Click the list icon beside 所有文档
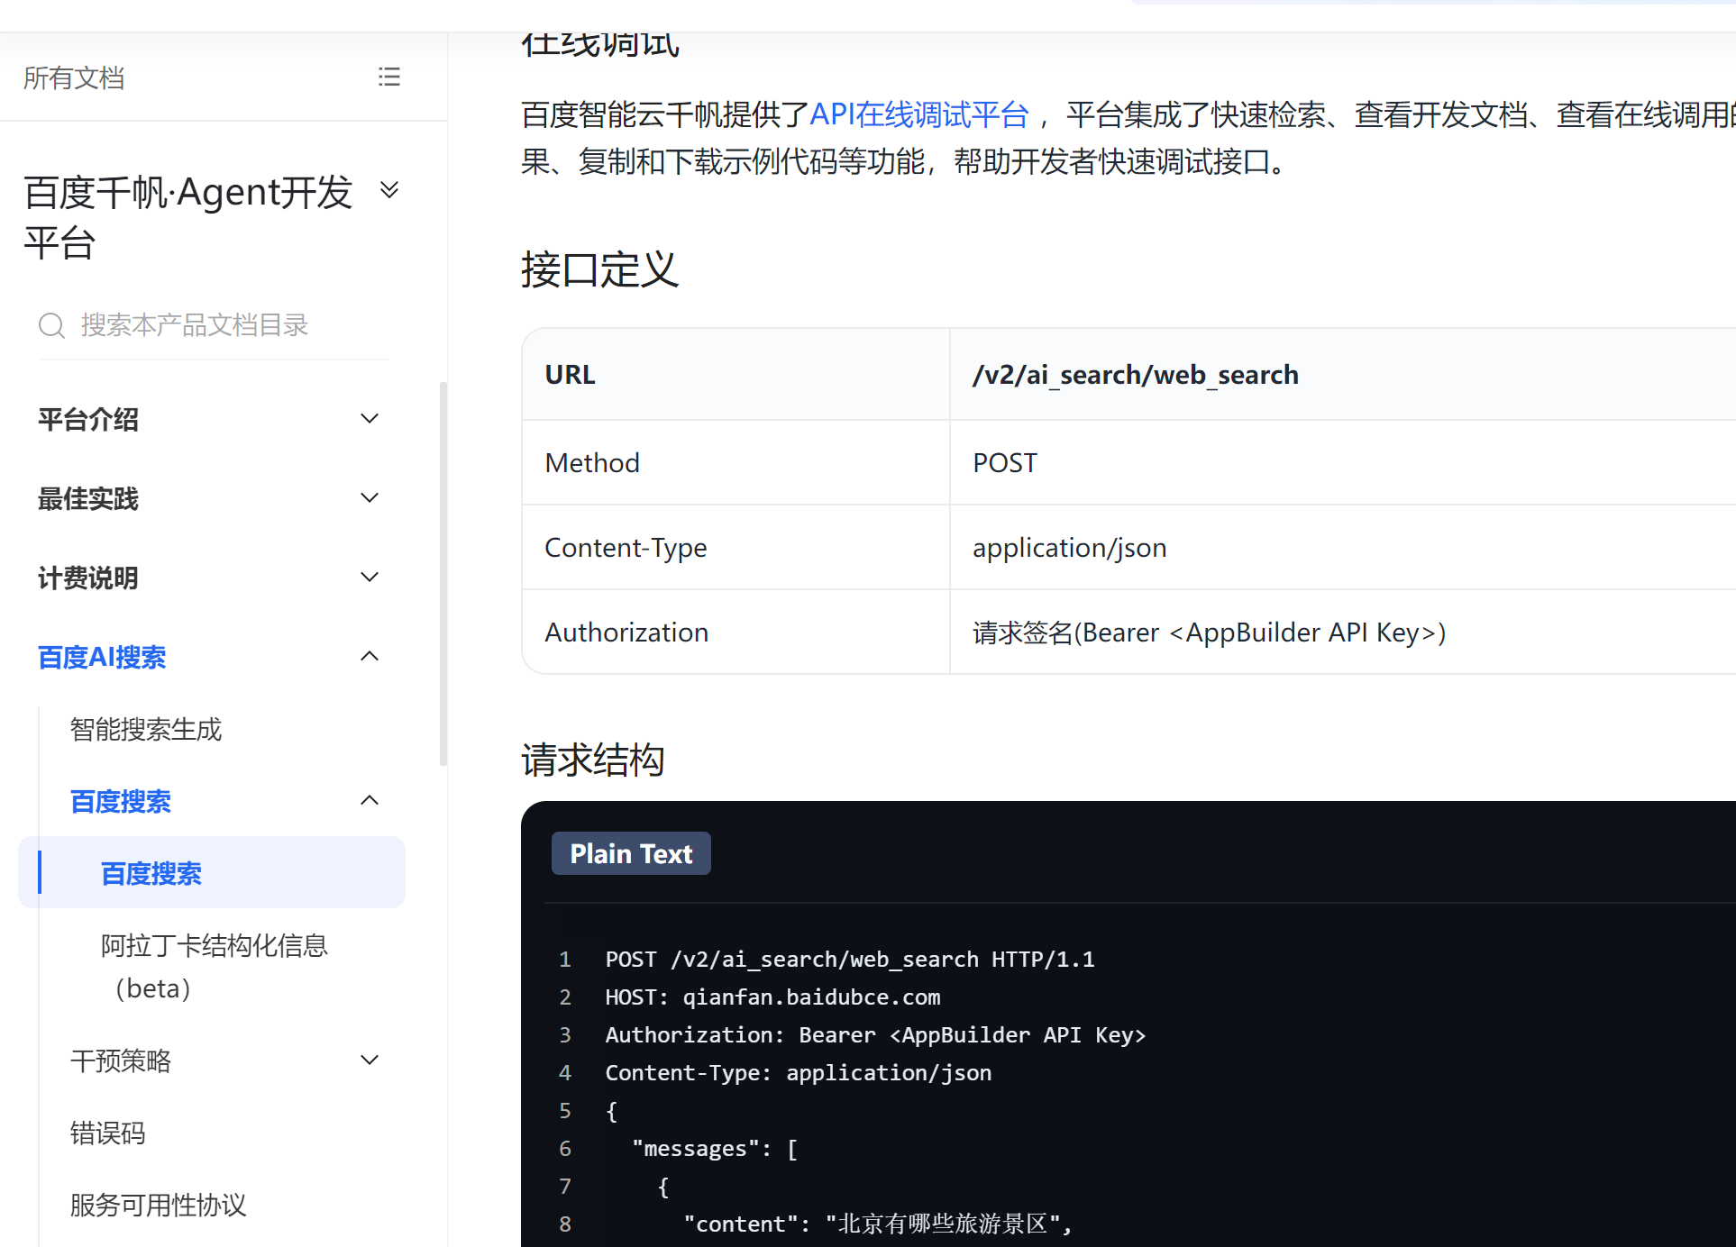1736x1247 pixels. 388,77
